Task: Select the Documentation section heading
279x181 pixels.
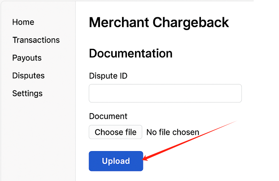Action: pos(131,53)
